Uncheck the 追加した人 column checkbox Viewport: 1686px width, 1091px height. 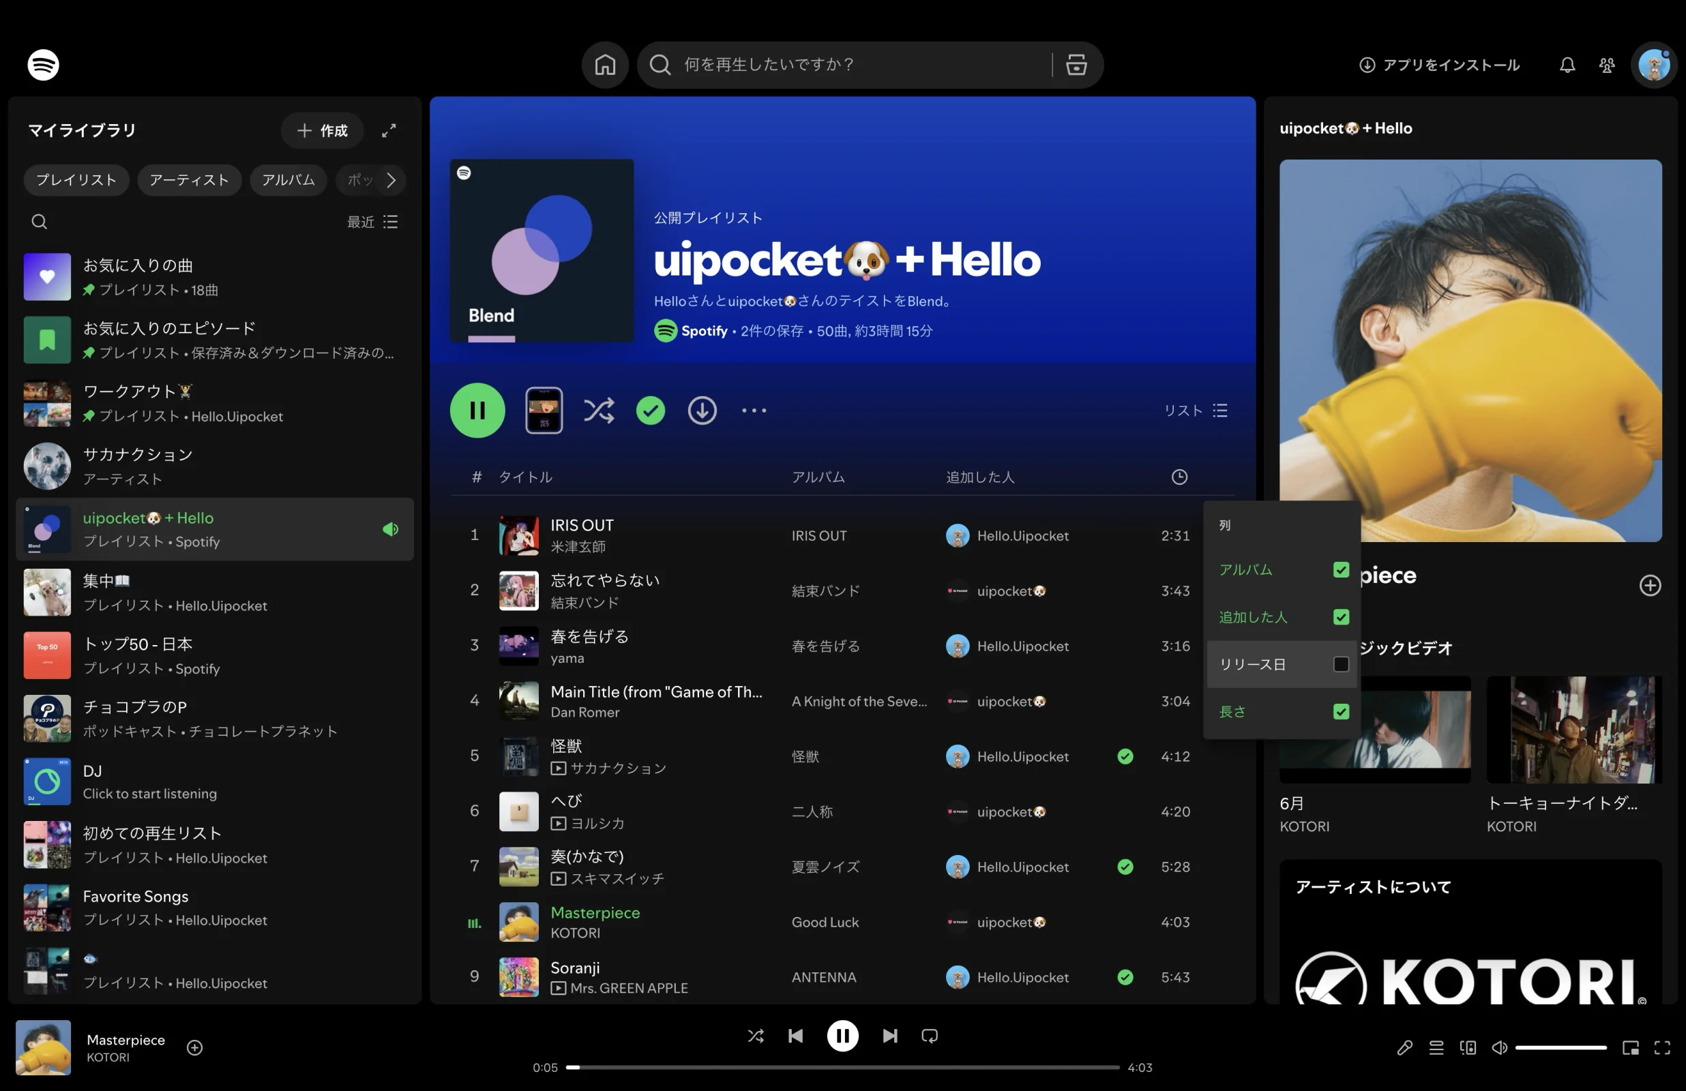1341,617
